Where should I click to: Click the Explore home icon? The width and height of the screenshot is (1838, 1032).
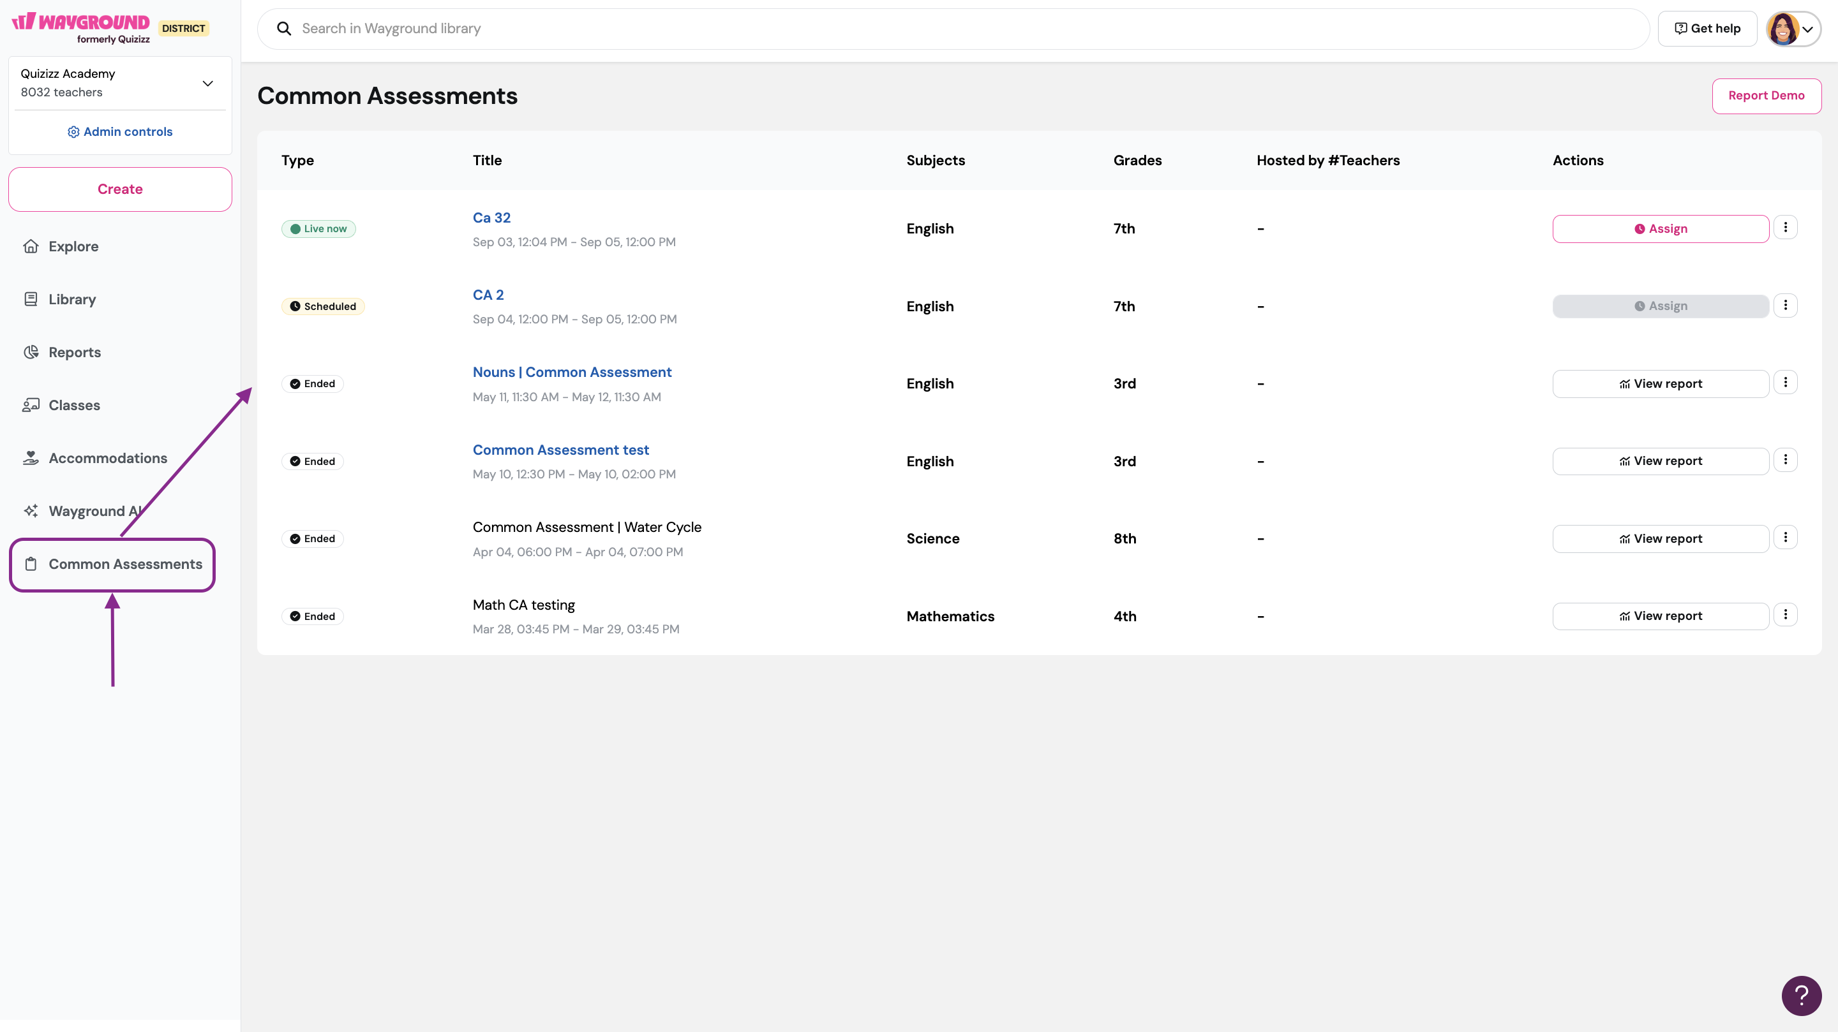click(31, 246)
